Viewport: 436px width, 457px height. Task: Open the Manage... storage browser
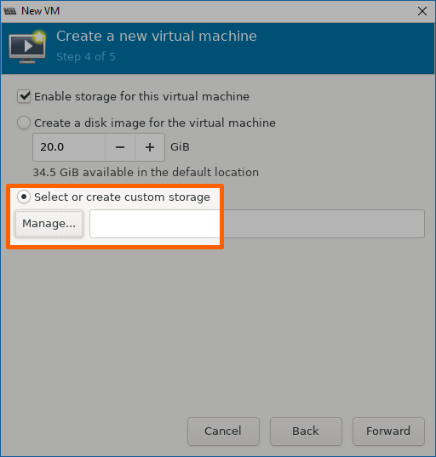tap(49, 224)
